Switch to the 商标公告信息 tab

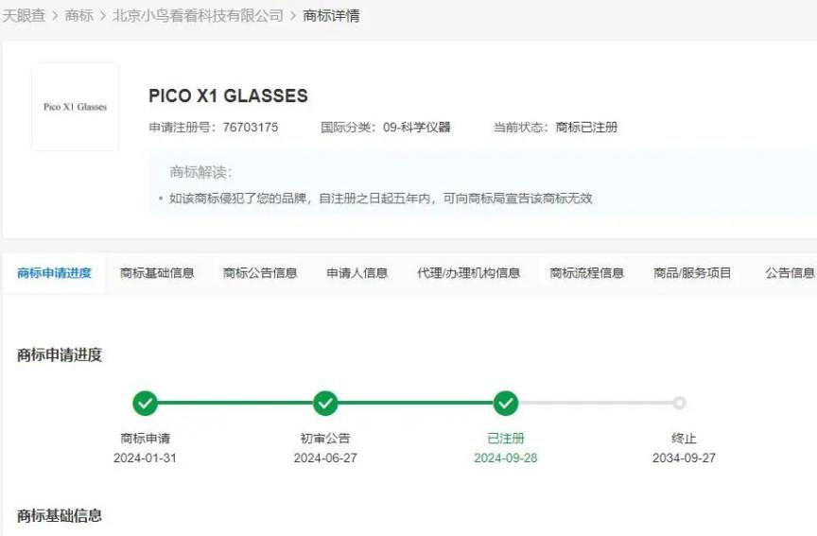click(260, 273)
